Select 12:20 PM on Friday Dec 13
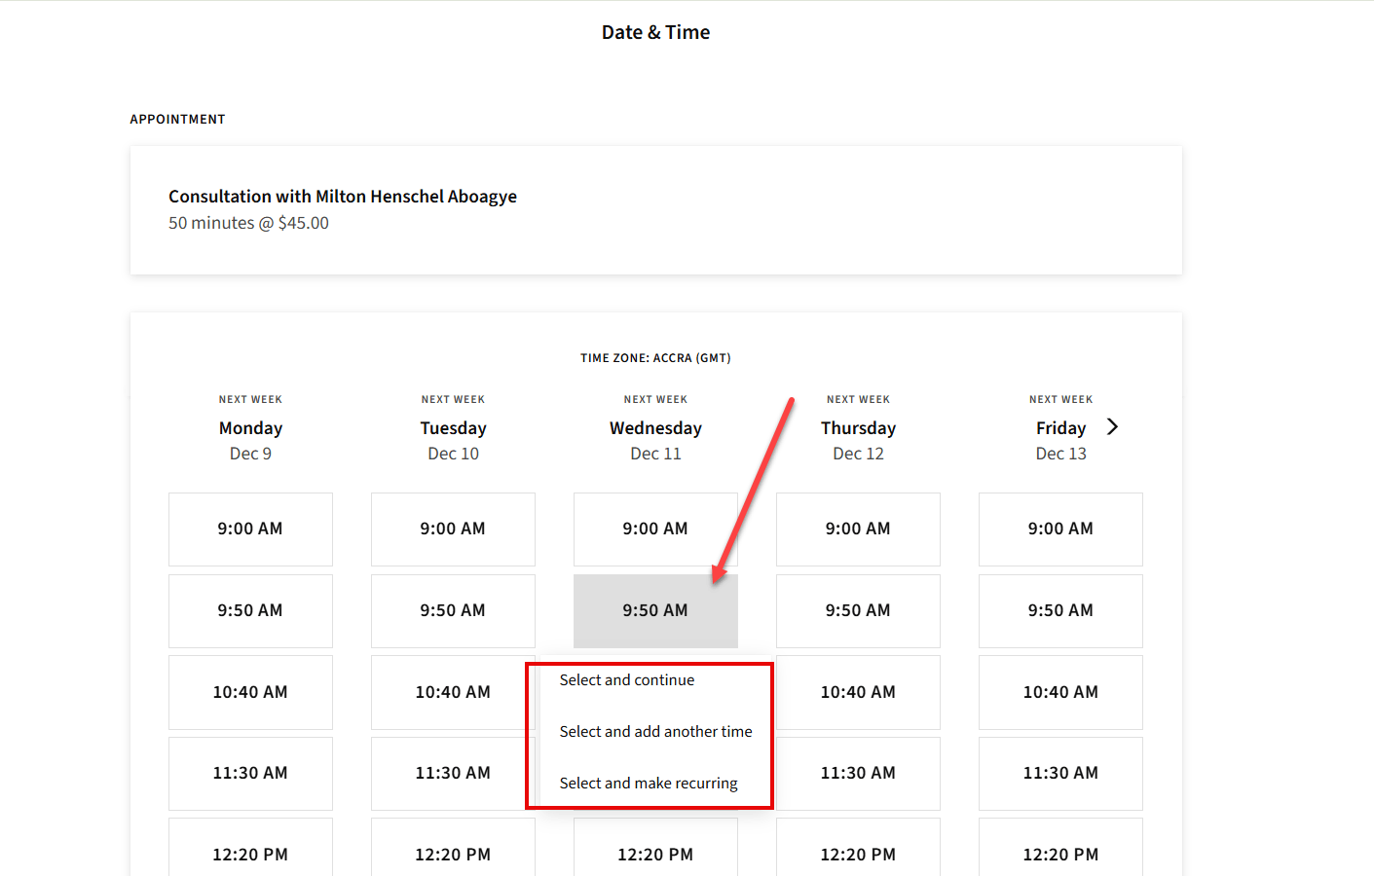 tap(1060, 854)
